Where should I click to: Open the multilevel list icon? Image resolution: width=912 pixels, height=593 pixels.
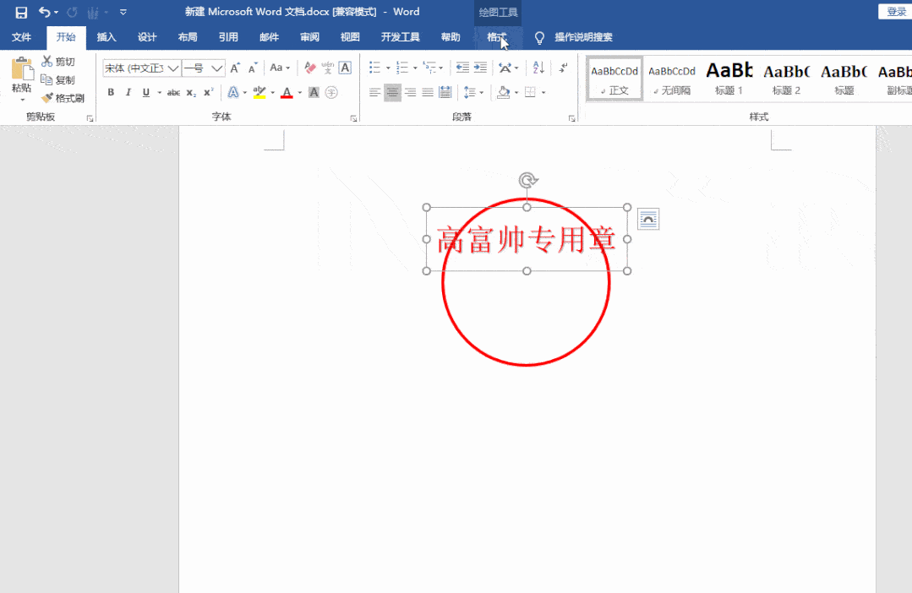point(430,68)
